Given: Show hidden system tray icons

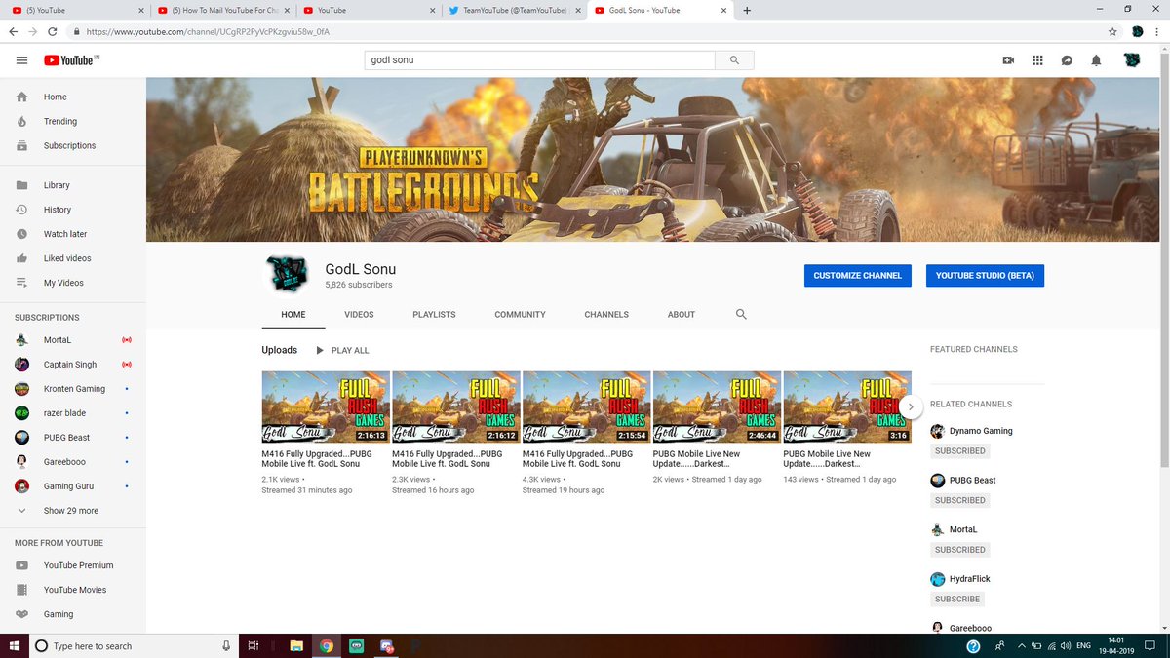Looking at the screenshot, I should [x=1021, y=645].
